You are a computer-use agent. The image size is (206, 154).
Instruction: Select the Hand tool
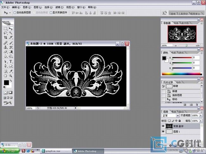click(x=5, y=76)
